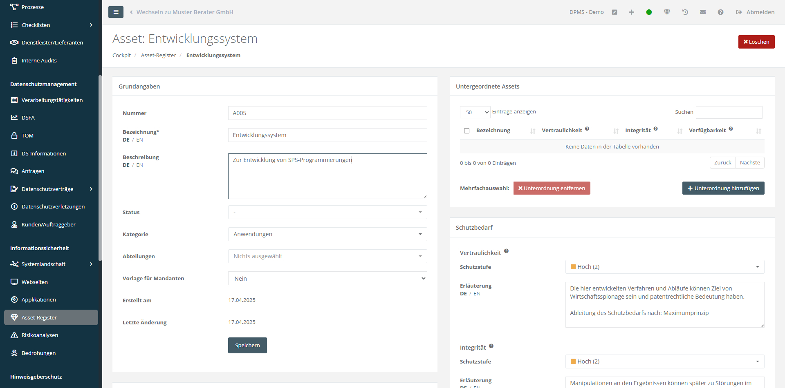The width and height of the screenshot is (785, 388).
Task: Click the Asset-Register breadcrumb link
Action: point(158,55)
